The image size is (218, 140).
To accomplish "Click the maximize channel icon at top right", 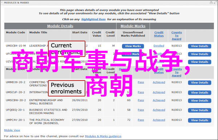I will [x=215, y=3].
